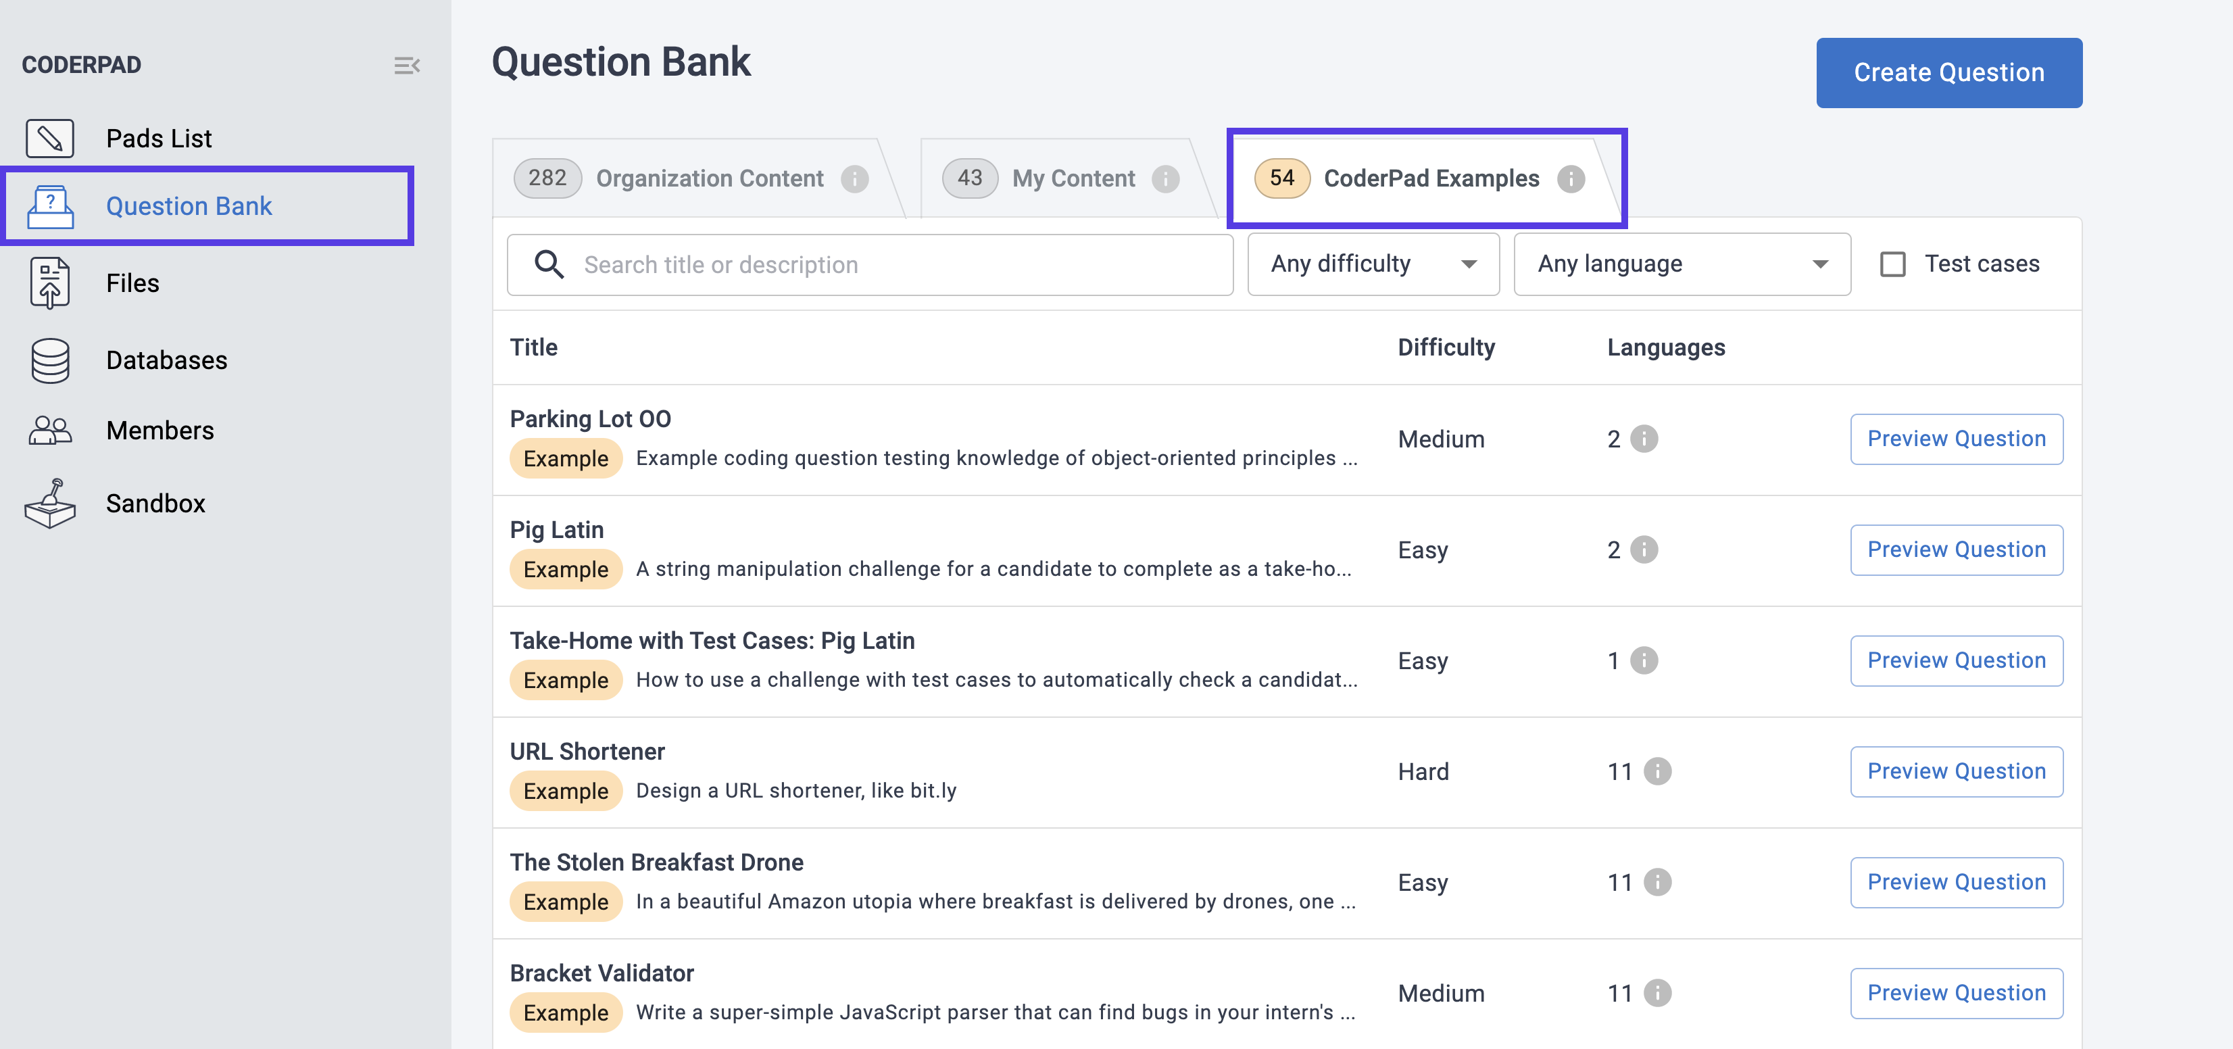Preview the Pig Latin question
Viewport: 2233px width, 1049px height.
[1956, 550]
